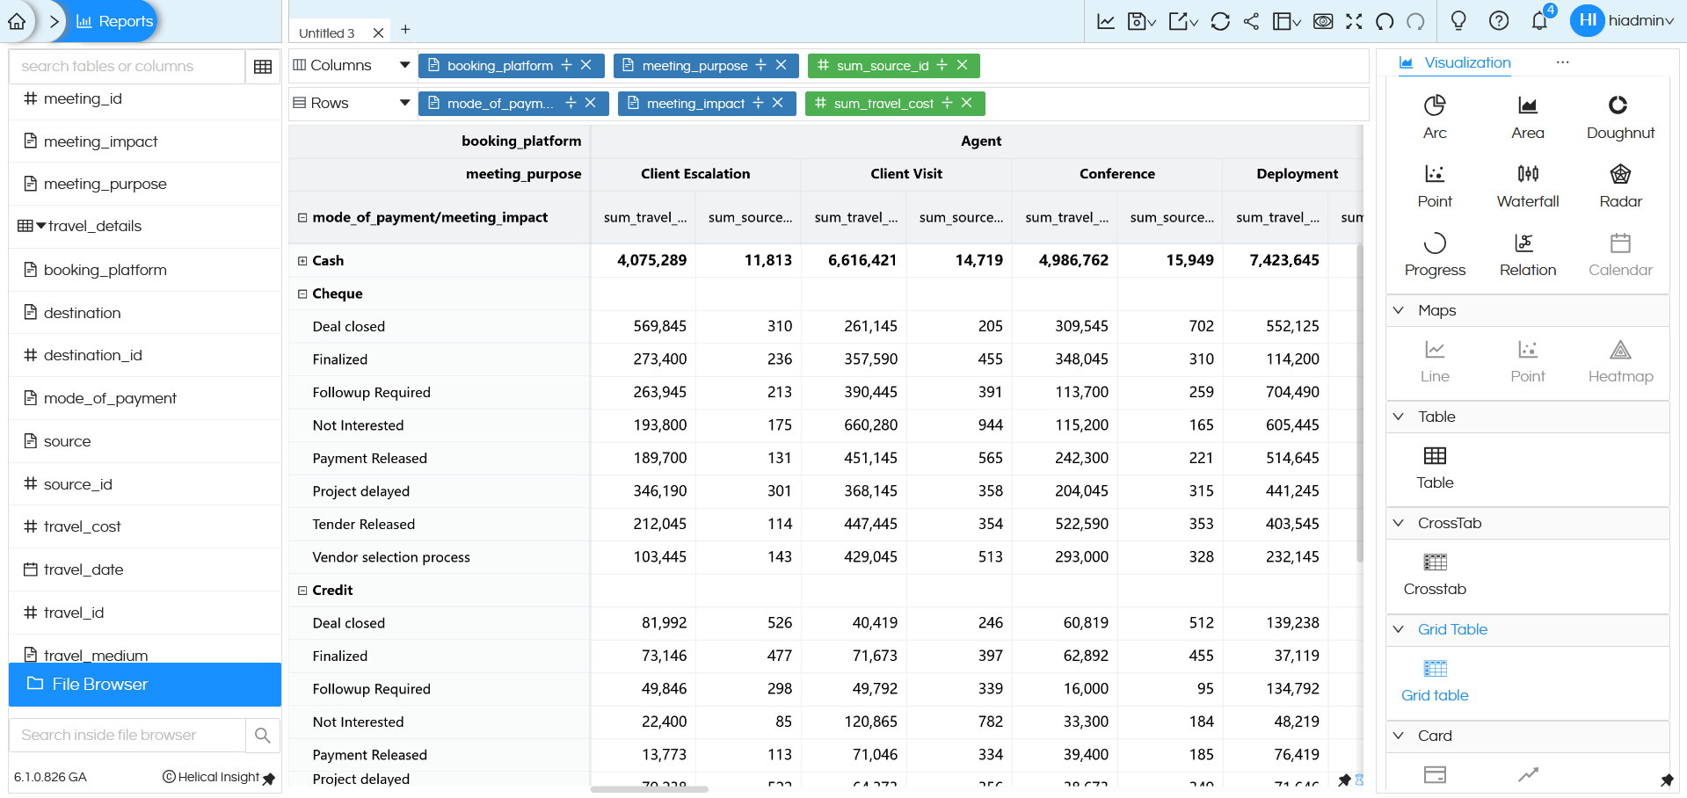Apply the Heatmap under Maps
Image resolution: width=1687 pixels, height=798 pixels.
(1619, 360)
